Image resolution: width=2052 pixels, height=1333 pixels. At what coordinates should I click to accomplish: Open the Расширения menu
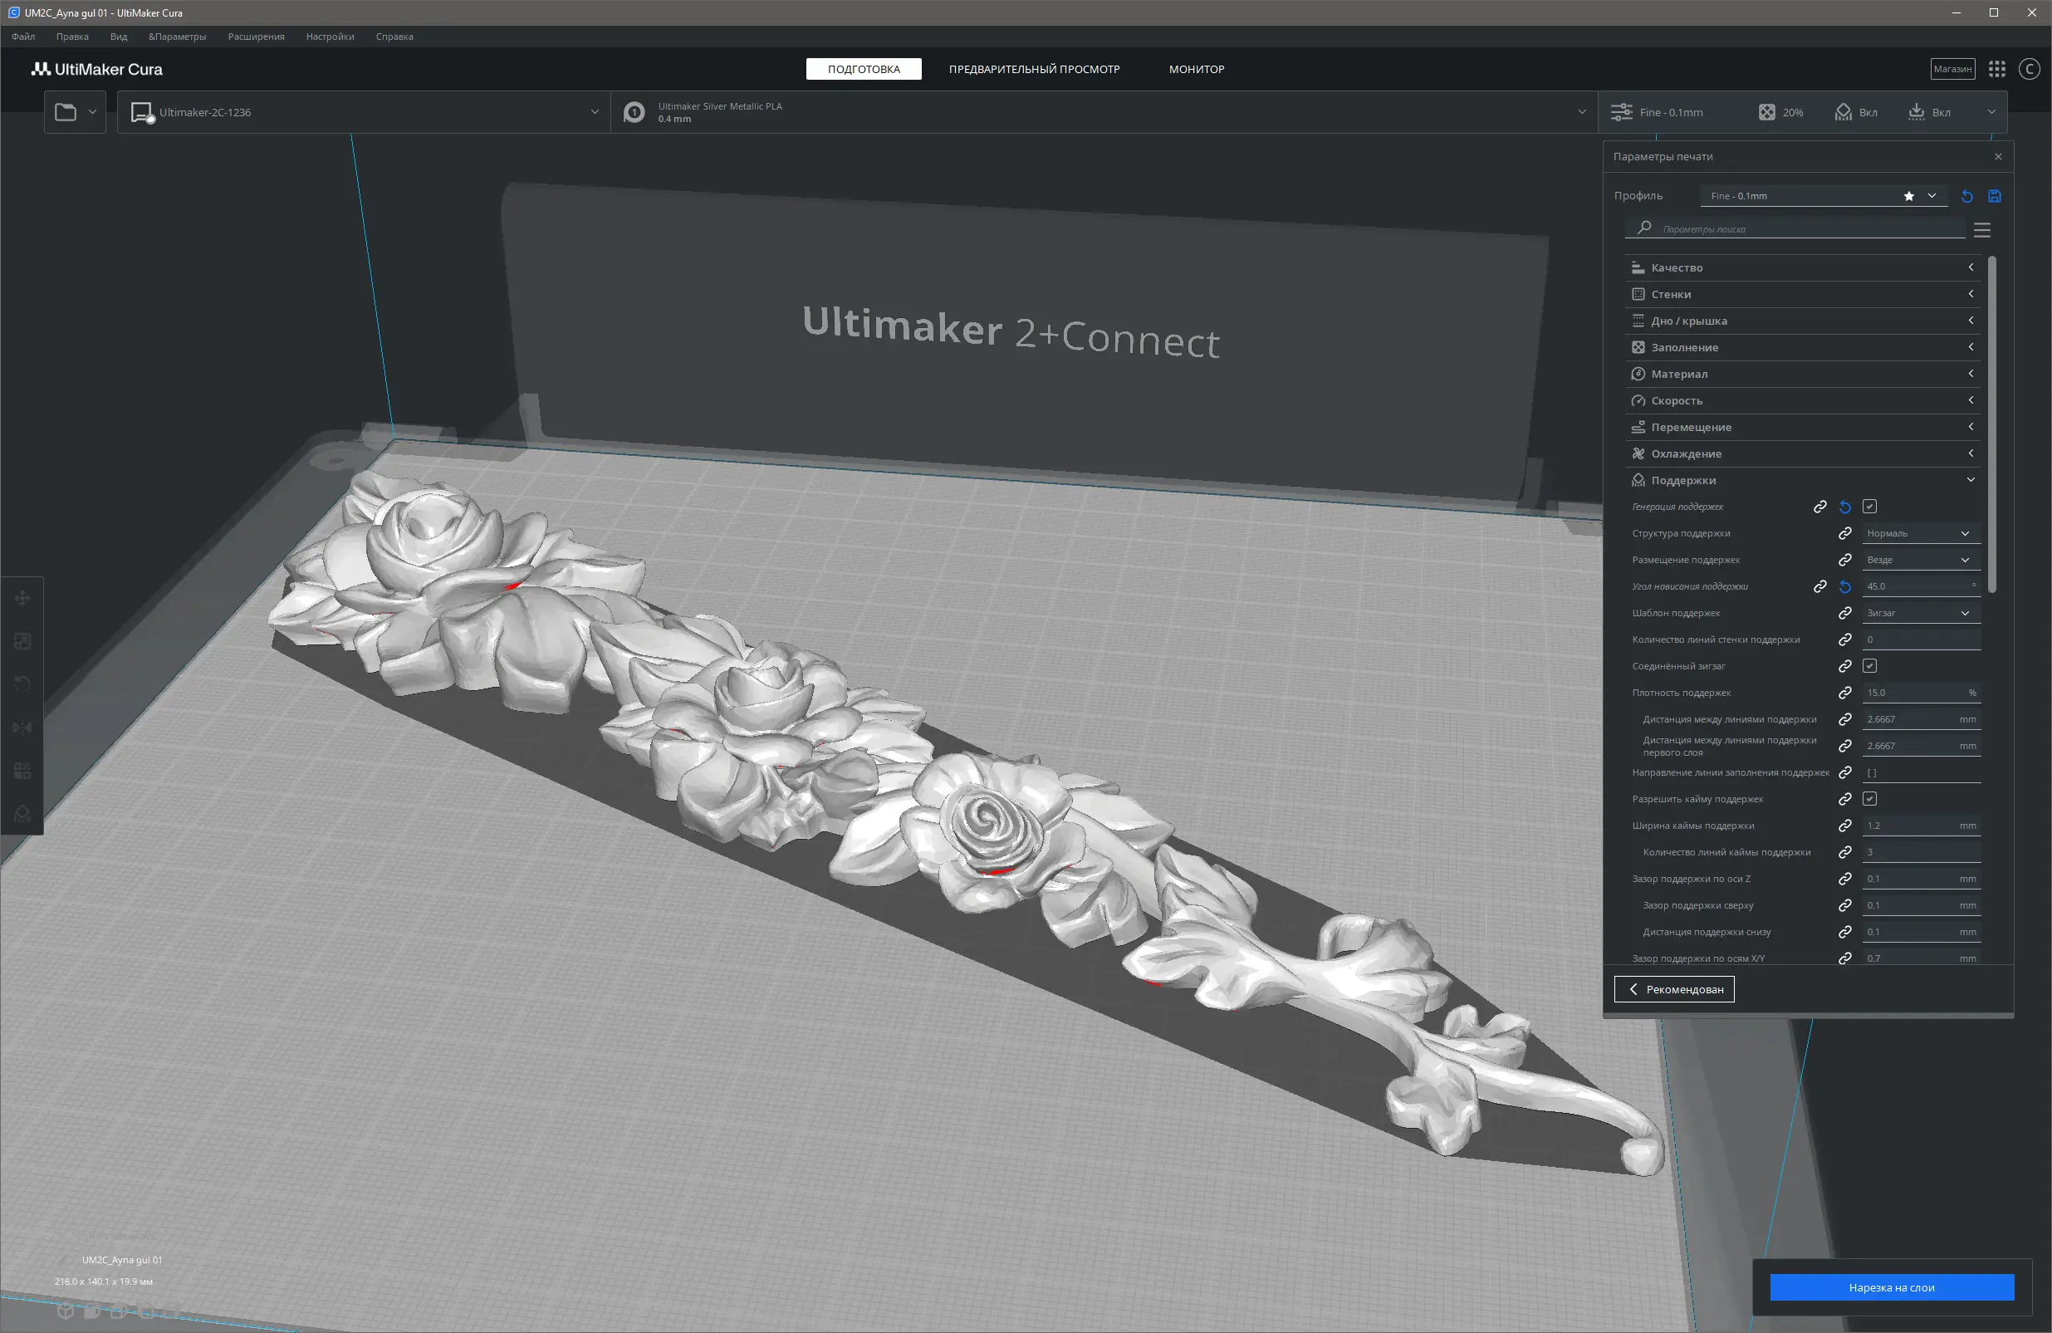(x=256, y=37)
